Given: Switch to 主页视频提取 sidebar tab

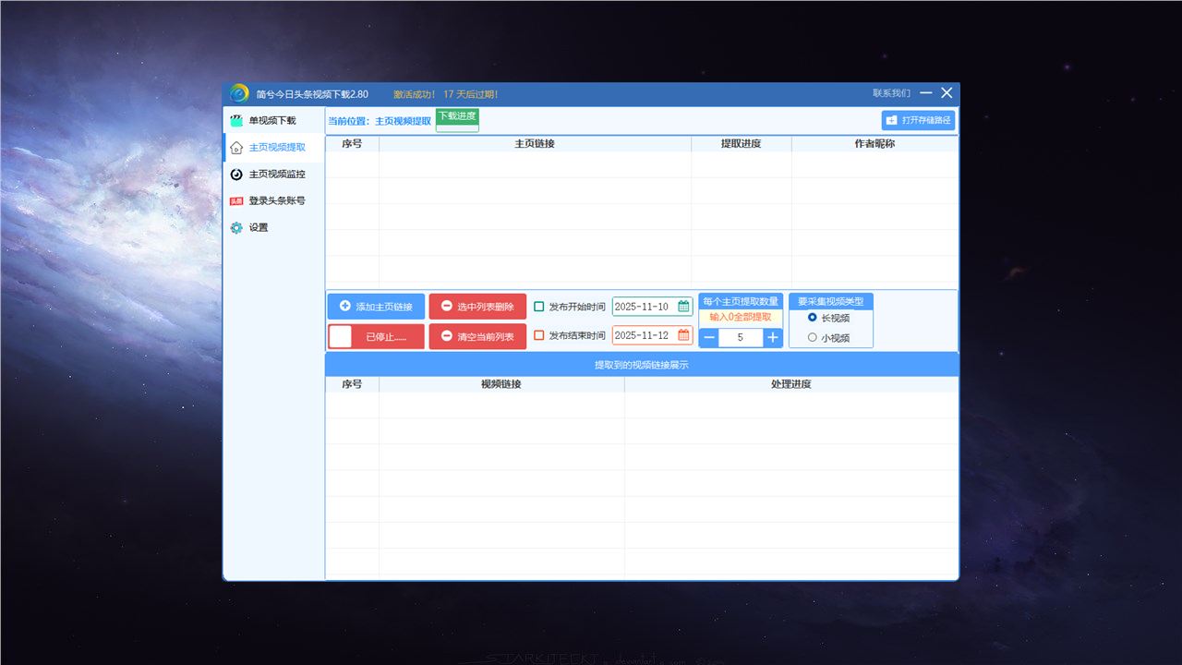Looking at the screenshot, I should click(x=276, y=148).
